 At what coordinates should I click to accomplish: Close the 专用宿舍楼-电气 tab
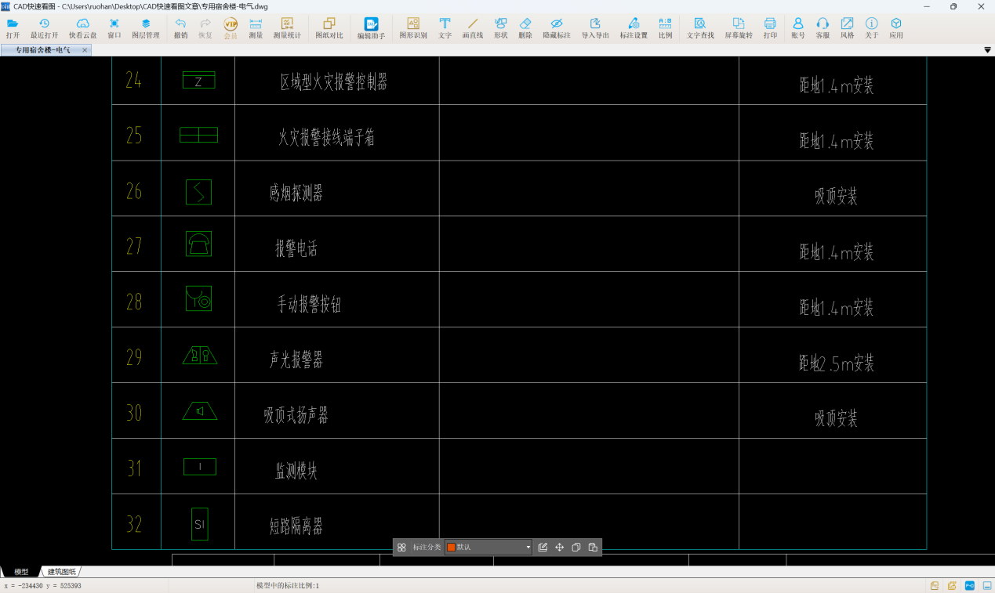[85, 50]
